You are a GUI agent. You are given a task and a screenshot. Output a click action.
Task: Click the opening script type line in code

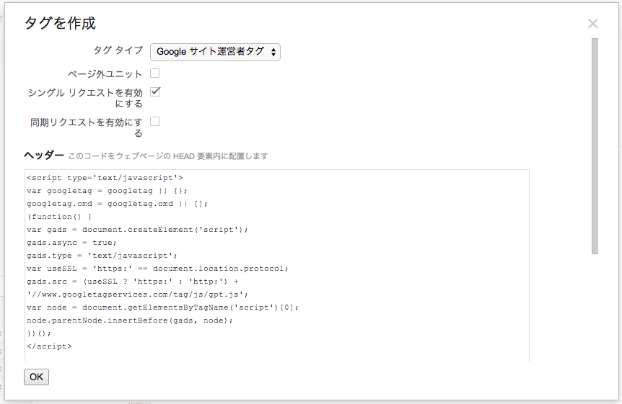pyautogui.click(x=105, y=177)
